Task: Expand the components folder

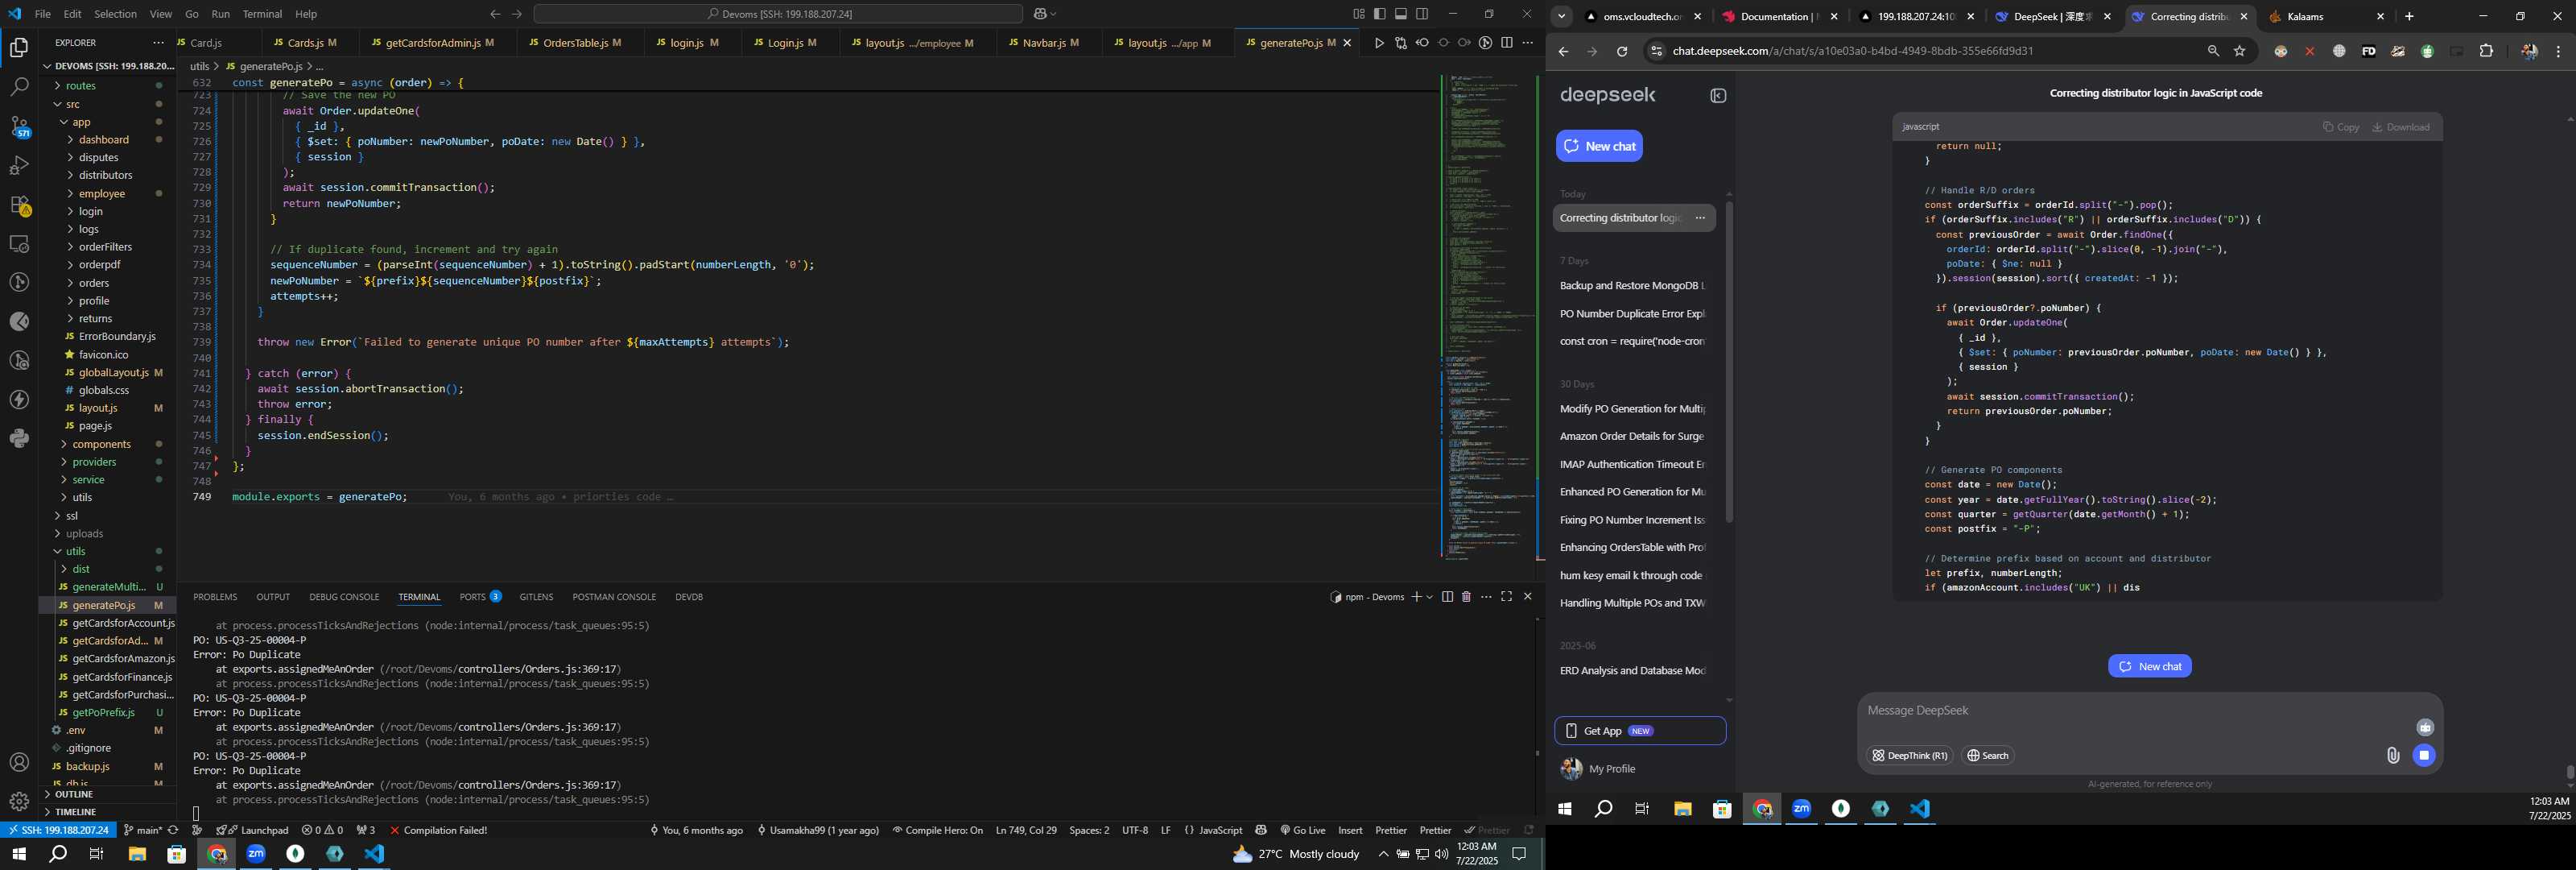Action: (101, 445)
